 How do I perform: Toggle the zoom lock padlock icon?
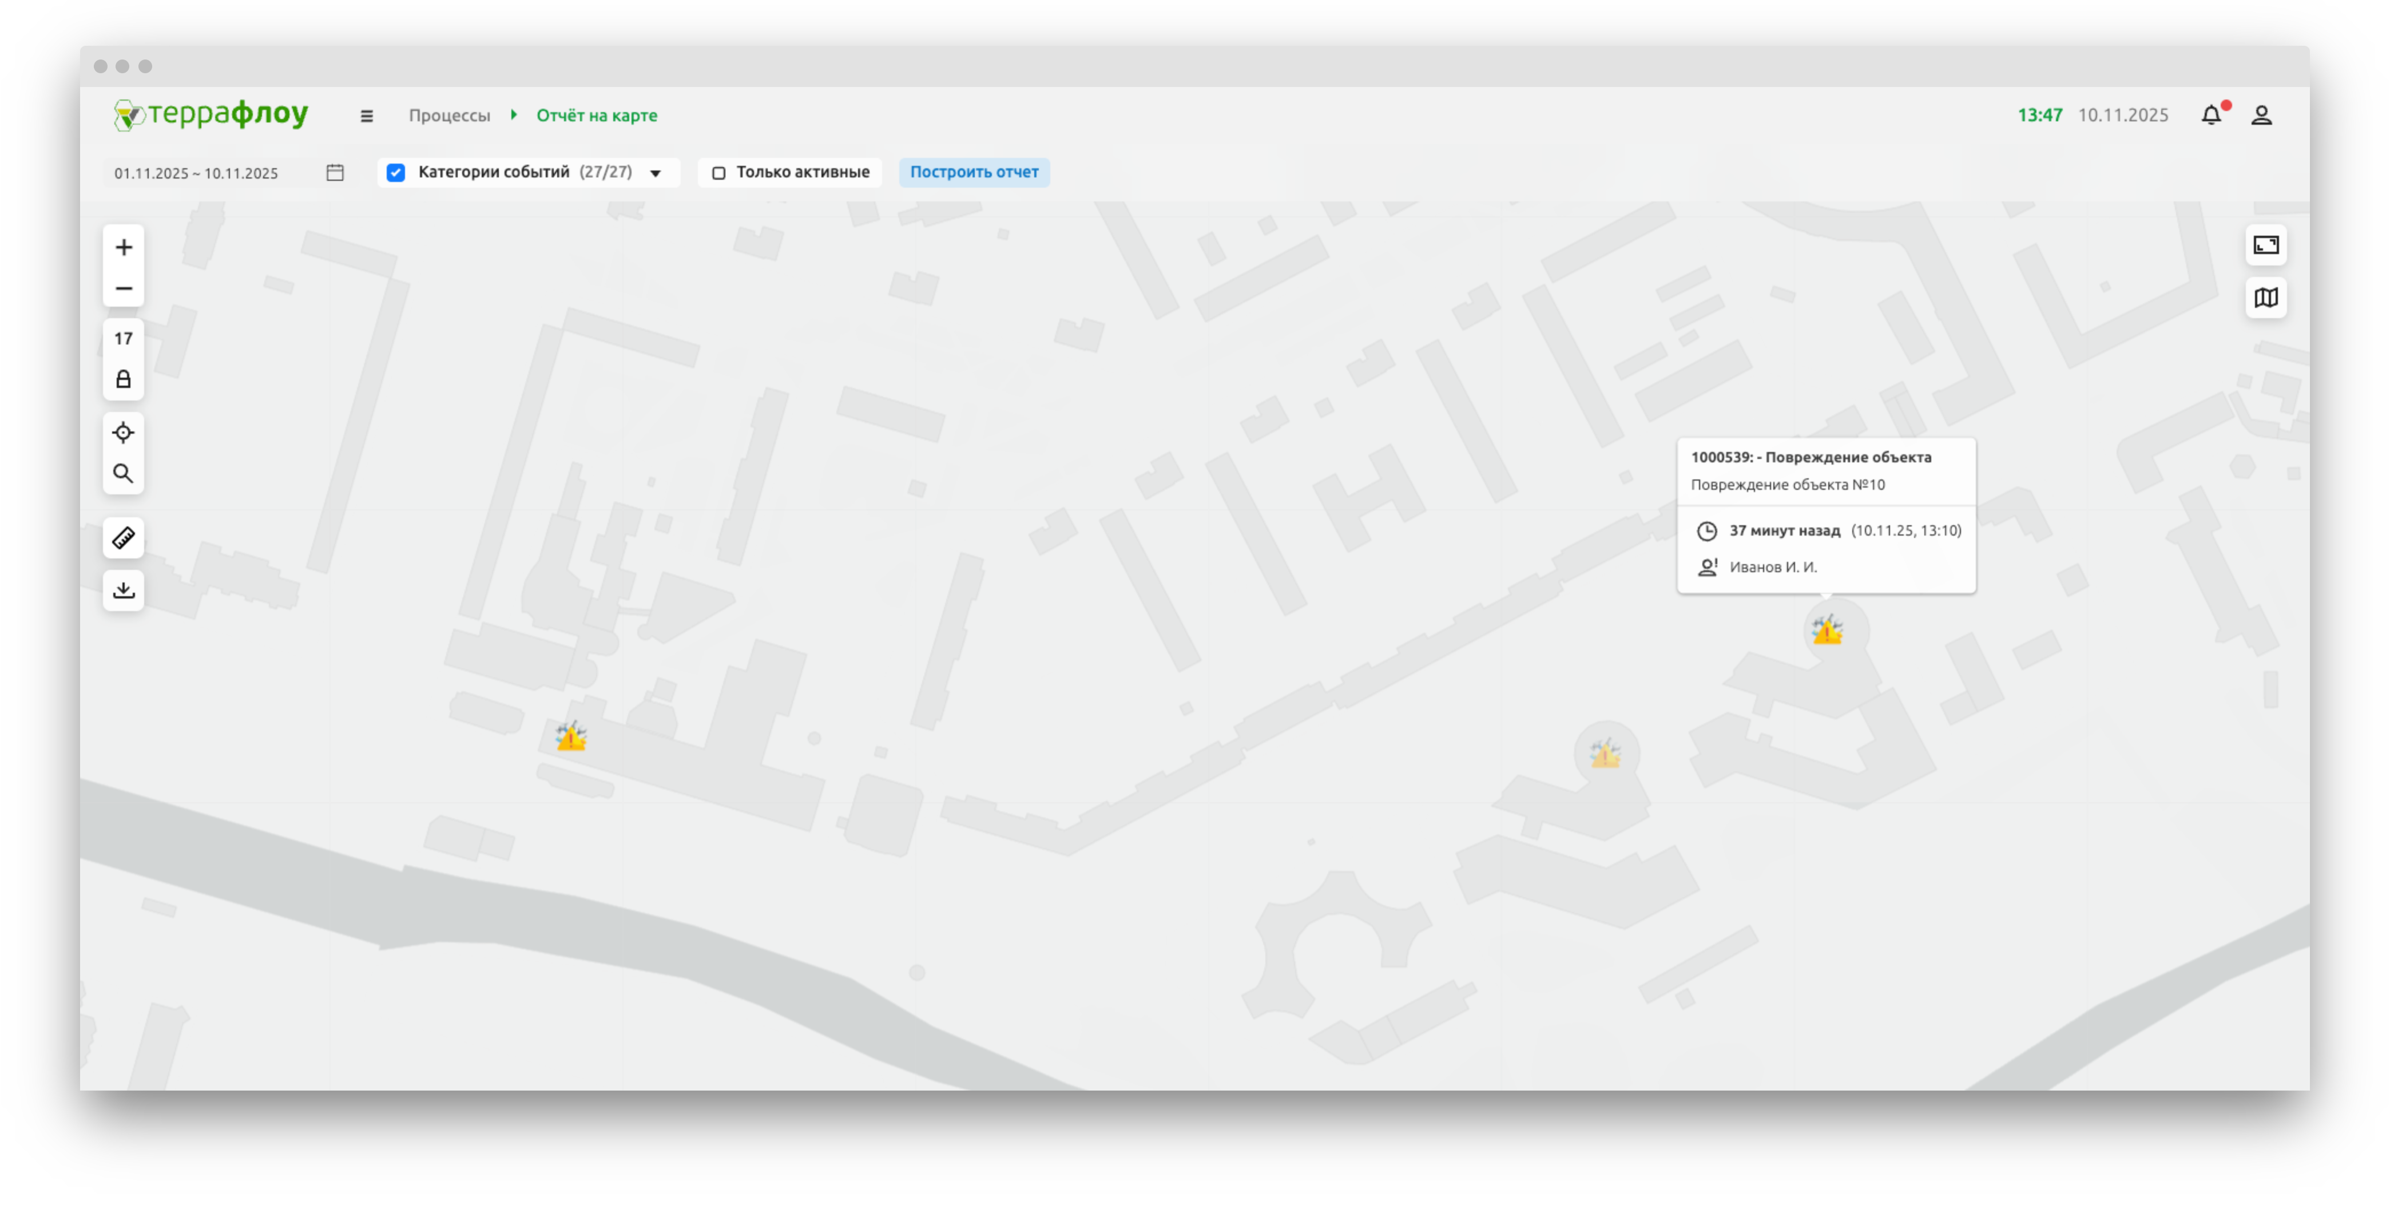(124, 380)
